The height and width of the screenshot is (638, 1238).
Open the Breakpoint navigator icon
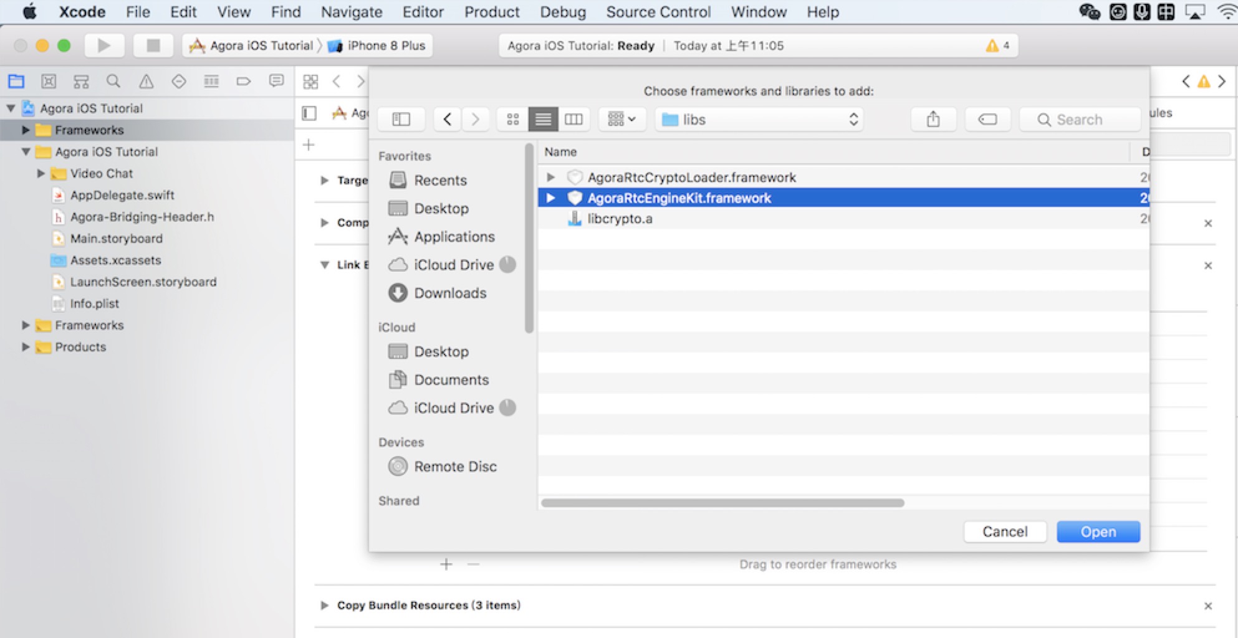tap(244, 81)
